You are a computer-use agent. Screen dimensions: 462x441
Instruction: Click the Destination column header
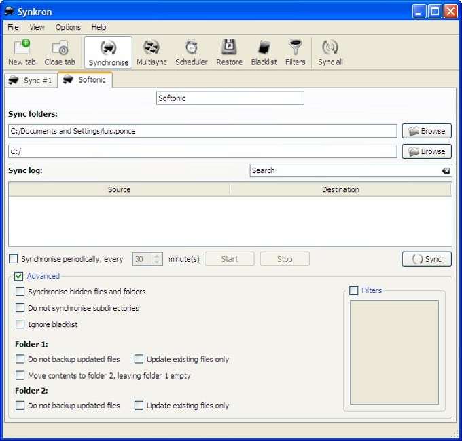[x=340, y=189]
